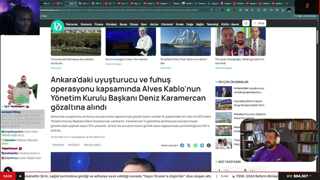Close the active Ankara article tab
The height and width of the screenshot is (180, 320).
(75, 3)
